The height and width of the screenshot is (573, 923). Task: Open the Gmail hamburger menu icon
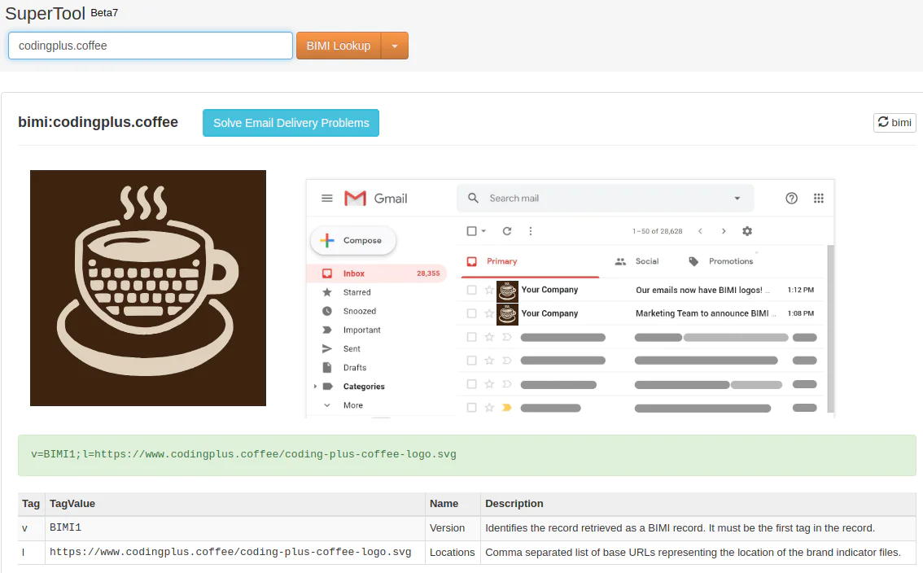coord(327,199)
